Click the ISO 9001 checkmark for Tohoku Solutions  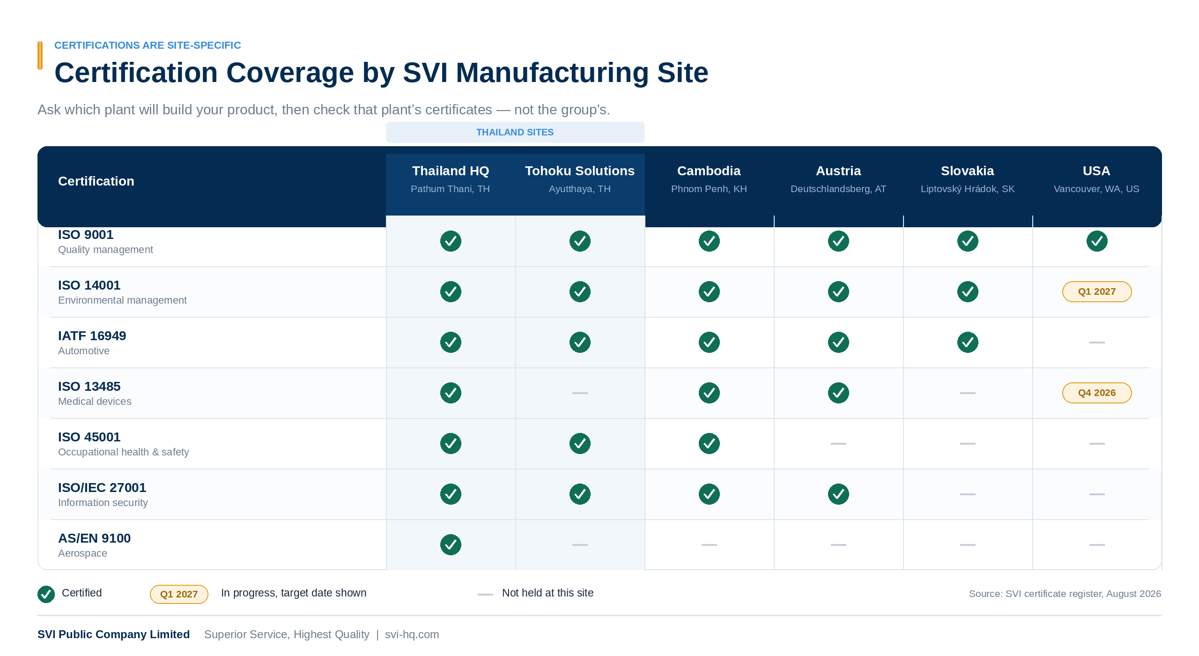(580, 241)
